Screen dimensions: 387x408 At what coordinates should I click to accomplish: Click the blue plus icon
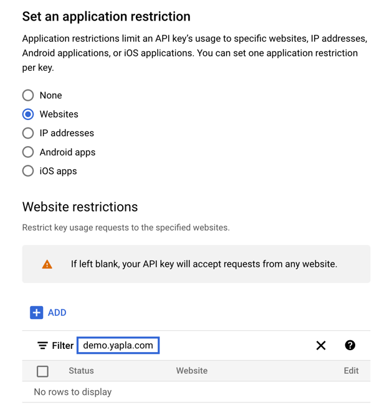tap(36, 312)
